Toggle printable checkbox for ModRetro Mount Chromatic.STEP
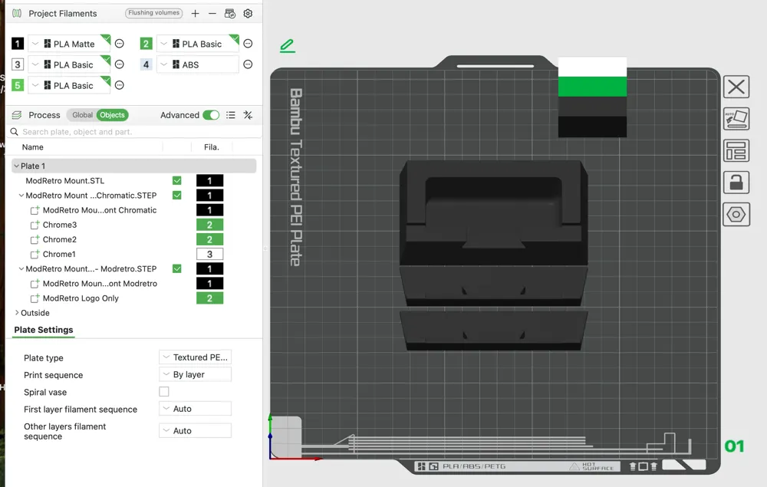Image resolution: width=767 pixels, height=487 pixels. (177, 195)
